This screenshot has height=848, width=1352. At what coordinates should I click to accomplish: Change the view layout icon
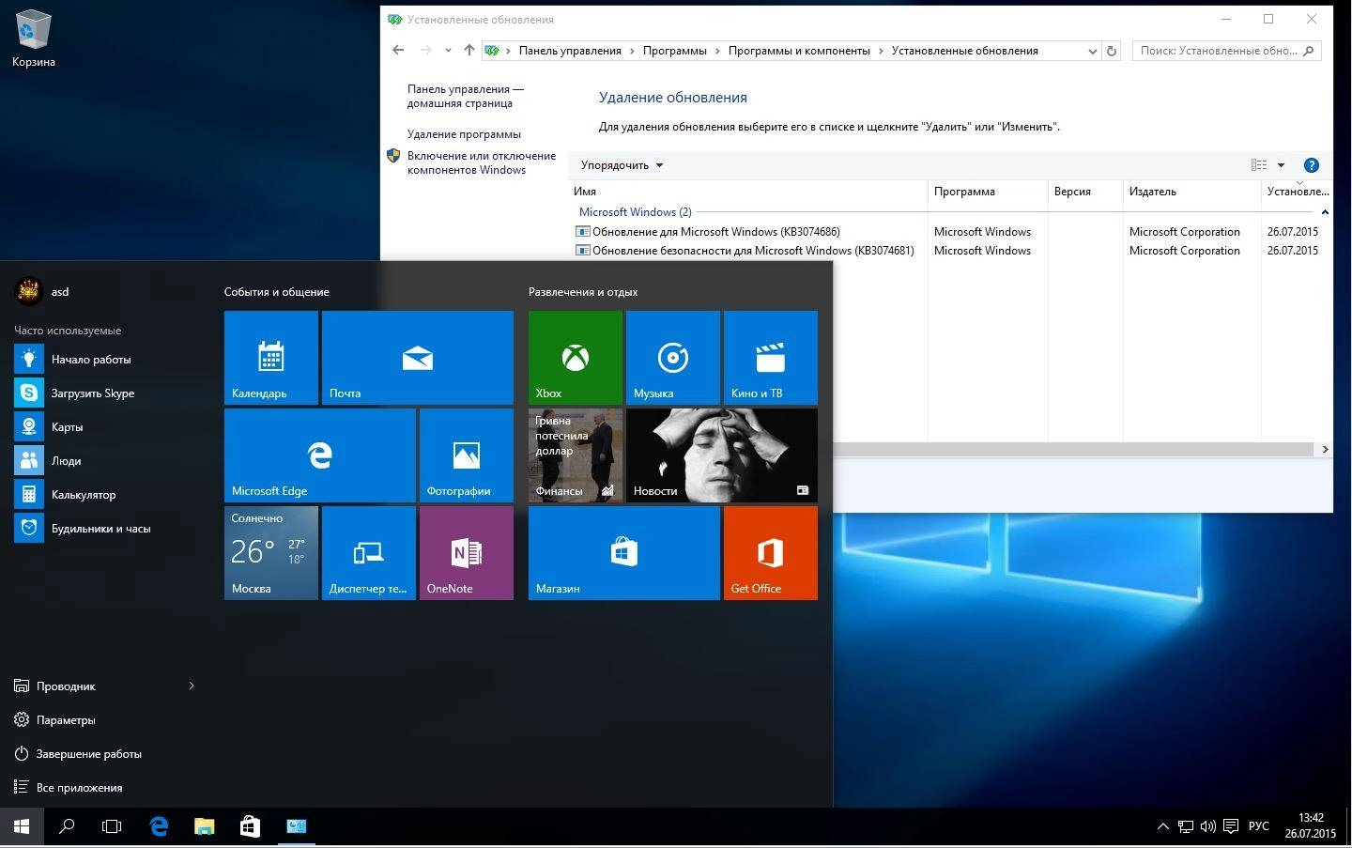coord(1259,165)
